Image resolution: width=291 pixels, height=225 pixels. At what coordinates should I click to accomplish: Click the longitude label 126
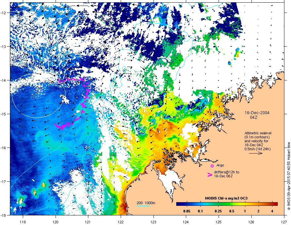tap(251, 222)
